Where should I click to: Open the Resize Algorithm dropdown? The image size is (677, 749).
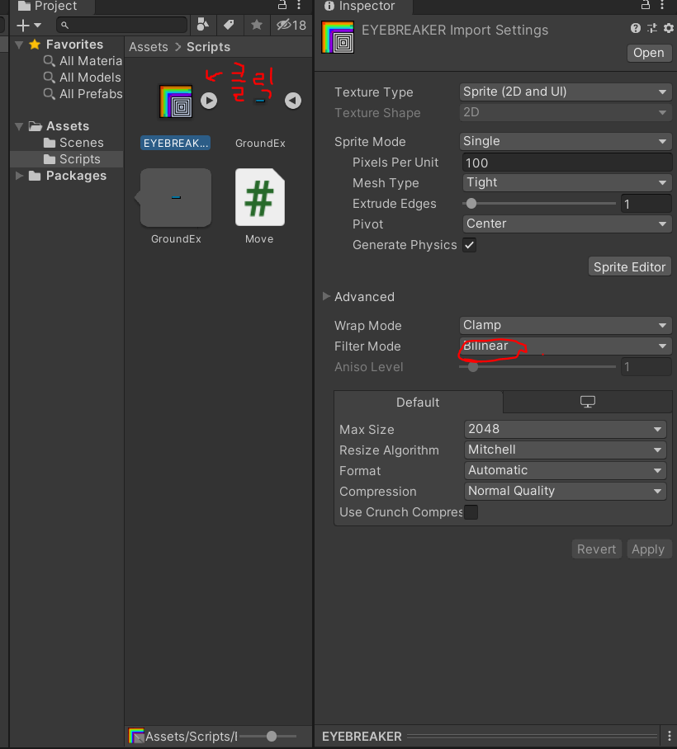pyautogui.click(x=565, y=450)
